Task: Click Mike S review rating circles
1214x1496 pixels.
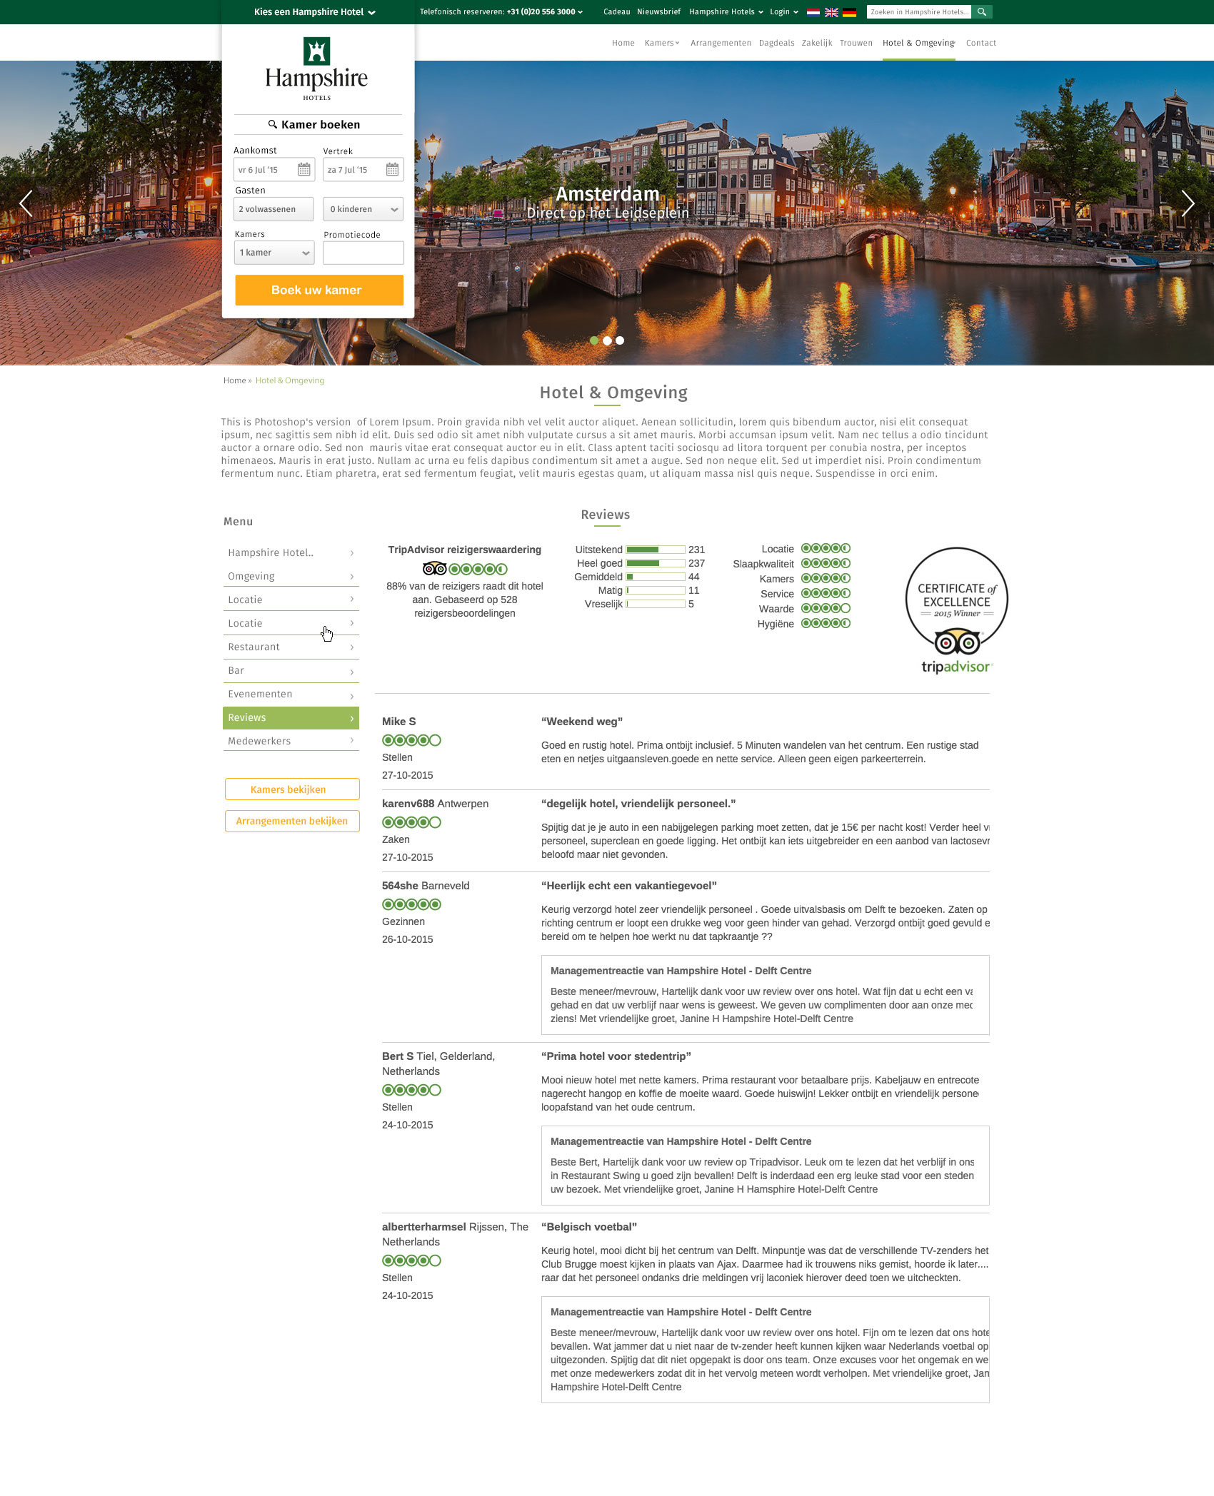Action: 411,740
